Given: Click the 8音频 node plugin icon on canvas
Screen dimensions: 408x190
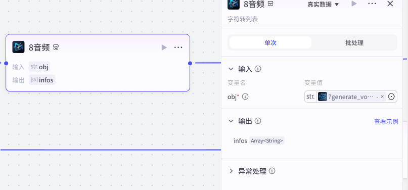Looking at the screenshot, I should coord(19,47).
